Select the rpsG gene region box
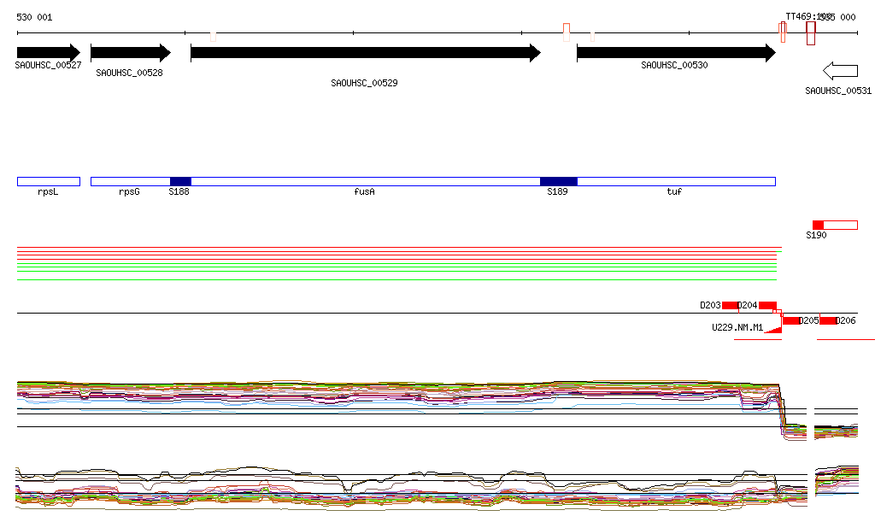This screenshot has height=522, width=875. coord(130,181)
